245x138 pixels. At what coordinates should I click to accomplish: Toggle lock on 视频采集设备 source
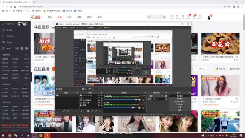102,95
